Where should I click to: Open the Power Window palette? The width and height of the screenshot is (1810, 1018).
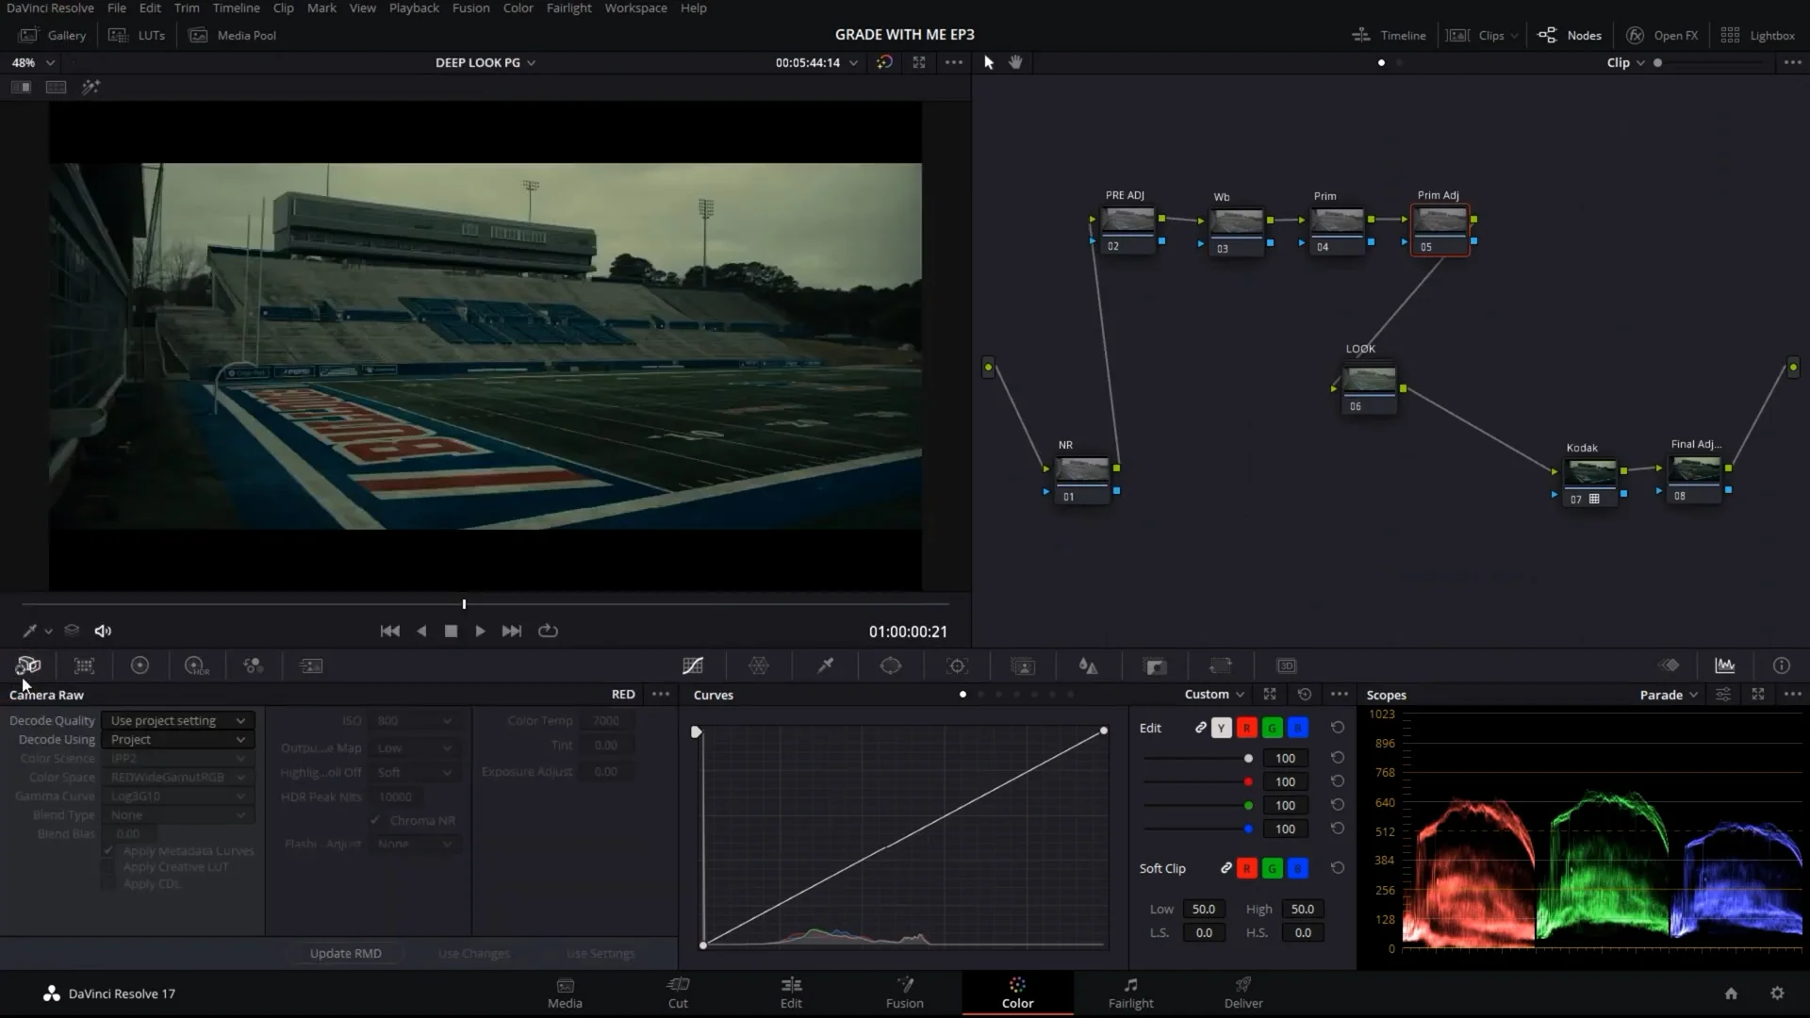[x=891, y=666]
